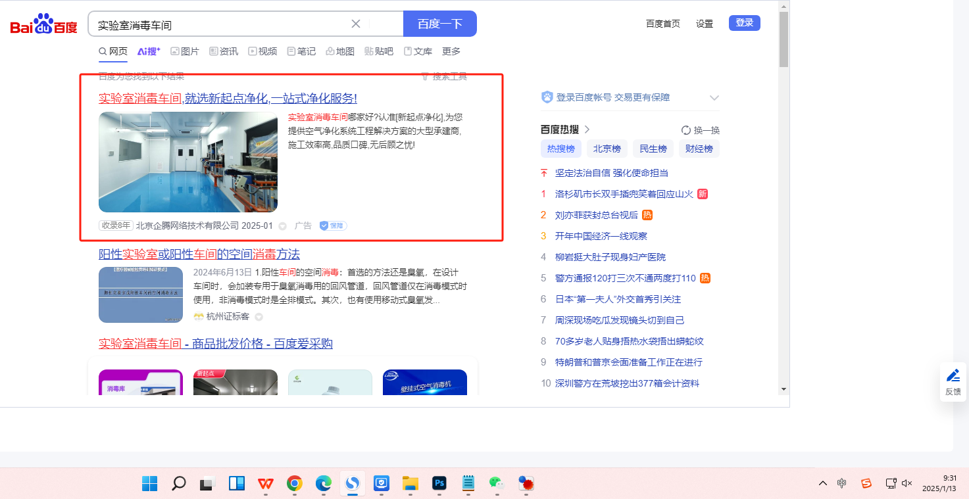Expand arrow next to 杭州证标客
969x499 pixels.
pos(259,317)
